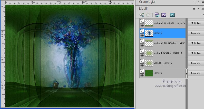
Task: Click layer-type icon of Copia di Gruppo
Action: (142, 51)
